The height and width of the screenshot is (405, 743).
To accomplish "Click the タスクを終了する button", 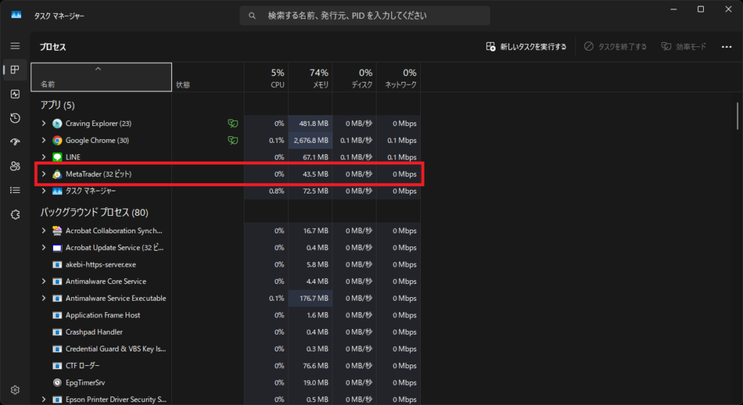I will pos(615,46).
